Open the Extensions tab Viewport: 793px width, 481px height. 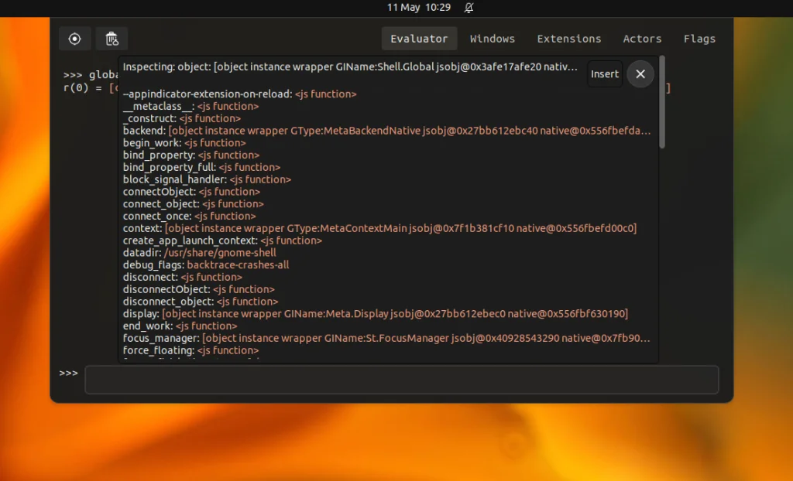[x=568, y=38]
